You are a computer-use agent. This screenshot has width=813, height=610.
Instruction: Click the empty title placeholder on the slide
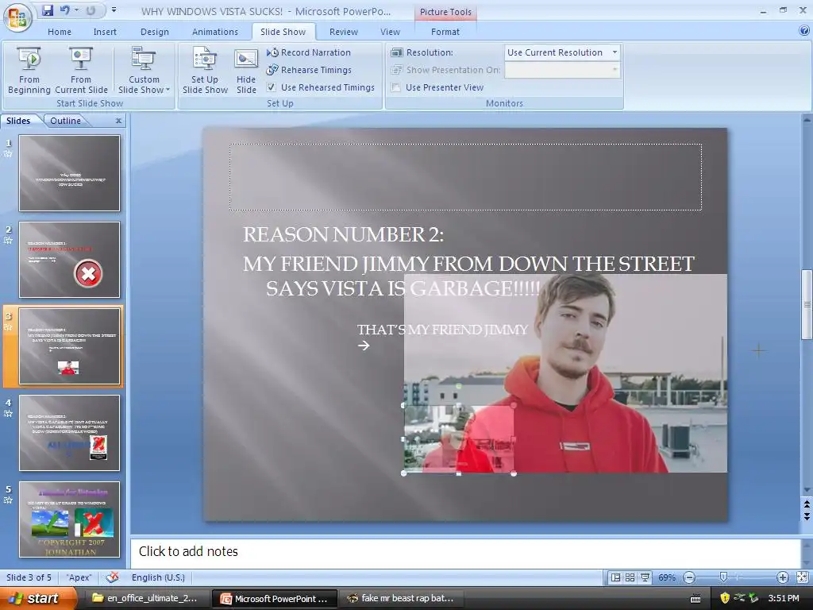click(x=465, y=177)
